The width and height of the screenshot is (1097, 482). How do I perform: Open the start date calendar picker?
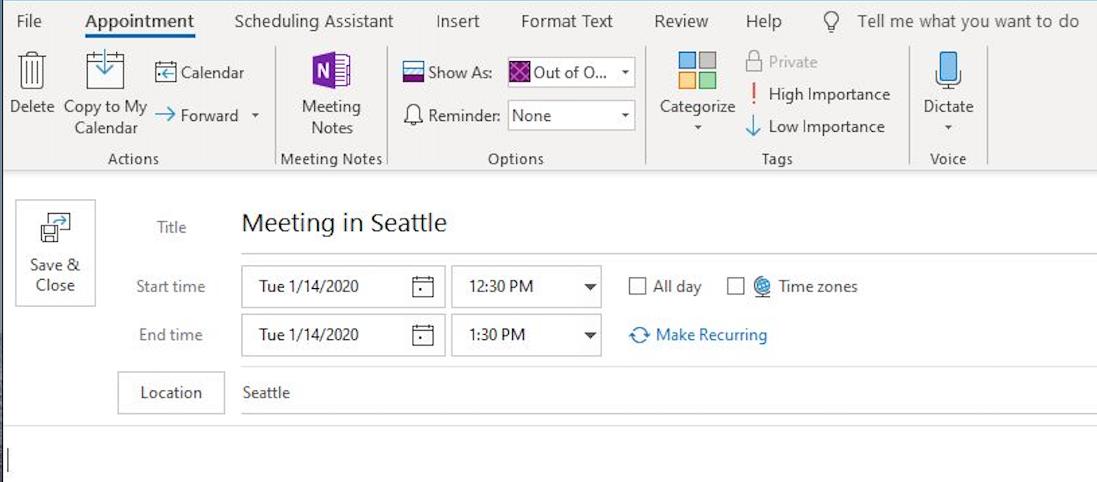pyautogui.click(x=422, y=287)
